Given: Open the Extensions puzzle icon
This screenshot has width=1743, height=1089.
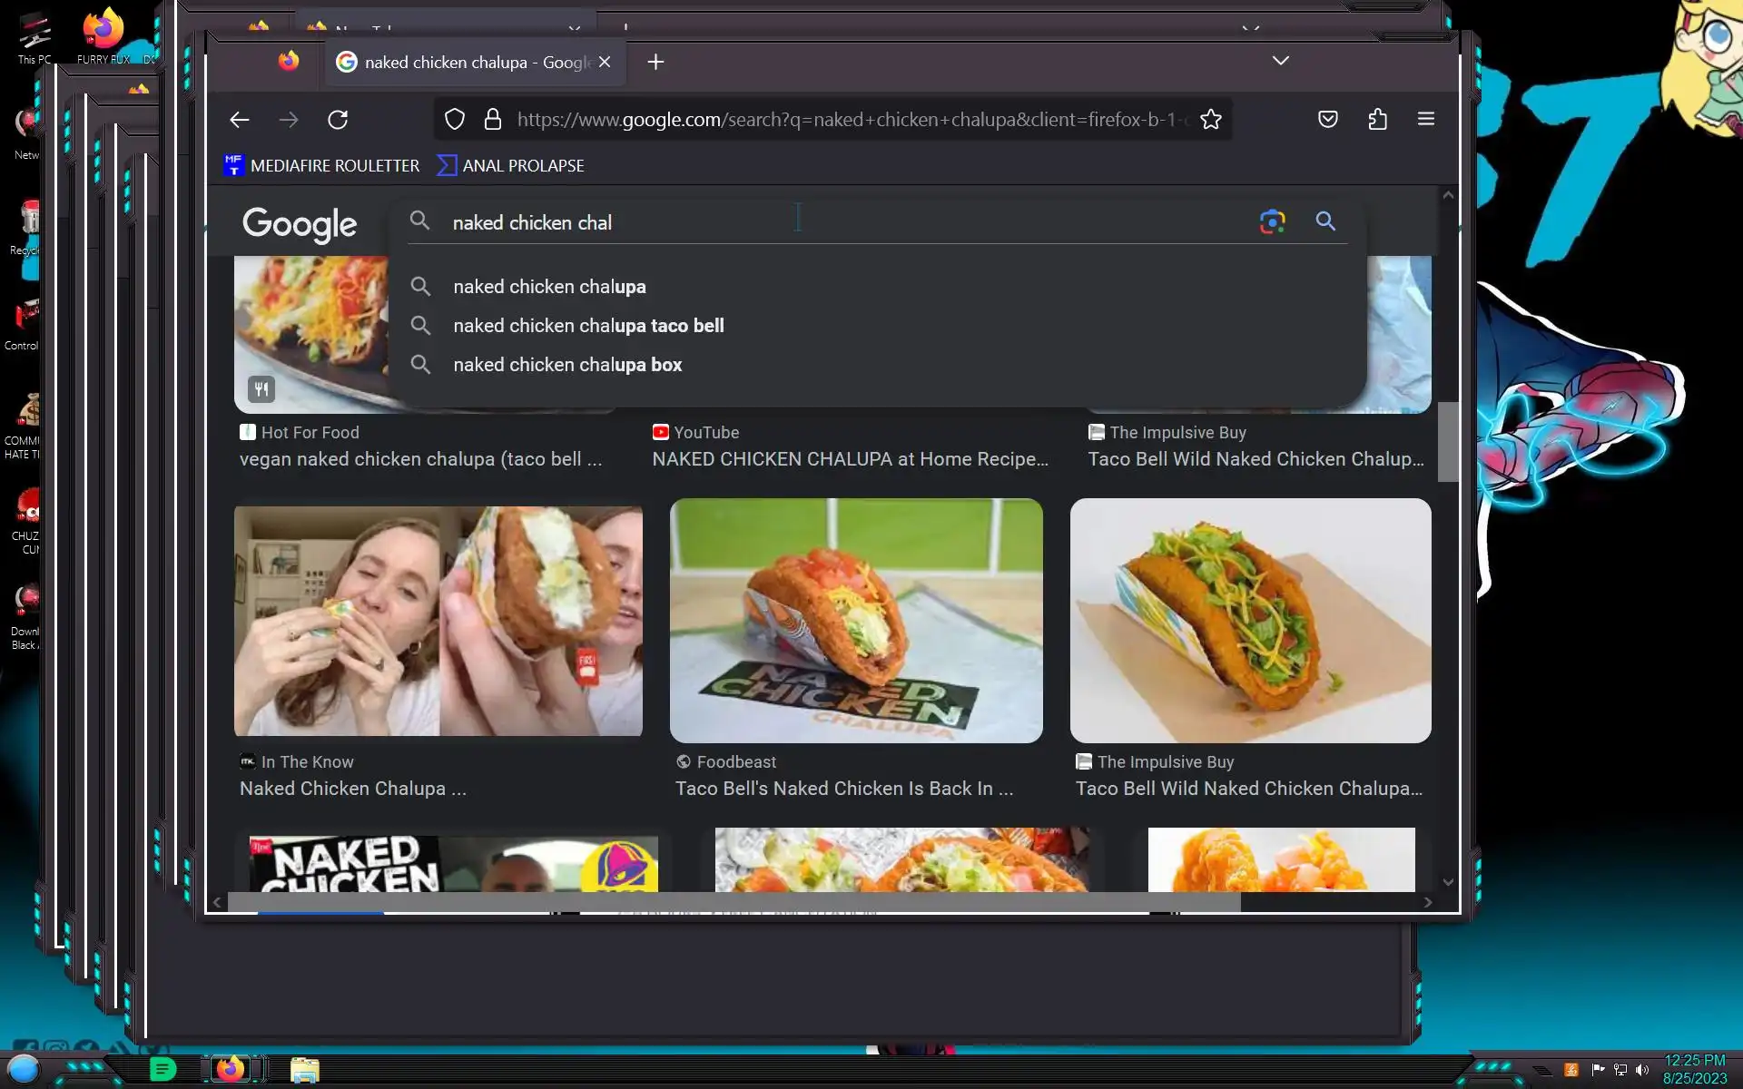Looking at the screenshot, I should click(x=1377, y=120).
